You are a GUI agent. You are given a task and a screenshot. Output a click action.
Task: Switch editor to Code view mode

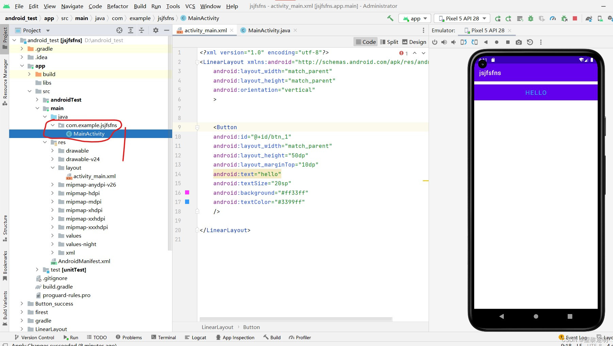coord(366,42)
